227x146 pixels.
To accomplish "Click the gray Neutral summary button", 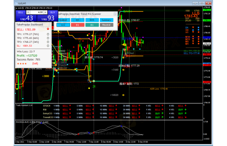I will coord(106,25).
